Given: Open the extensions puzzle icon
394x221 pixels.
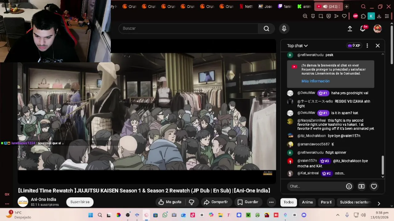Looking at the screenshot, I should point(363,16).
